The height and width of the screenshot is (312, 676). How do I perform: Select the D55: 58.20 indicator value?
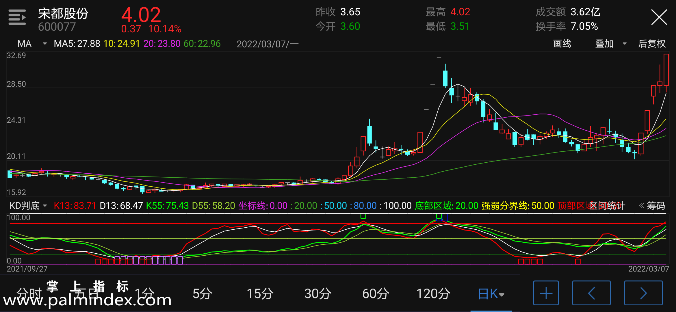pyautogui.click(x=213, y=206)
